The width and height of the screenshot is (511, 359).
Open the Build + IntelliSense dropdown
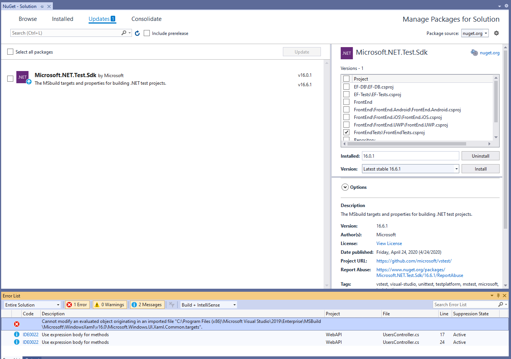(x=209, y=305)
